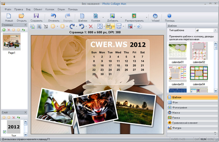Click the red delete layer icon in Слой panel
The width and height of the screenshot is (219, 142).
point(14,118)
